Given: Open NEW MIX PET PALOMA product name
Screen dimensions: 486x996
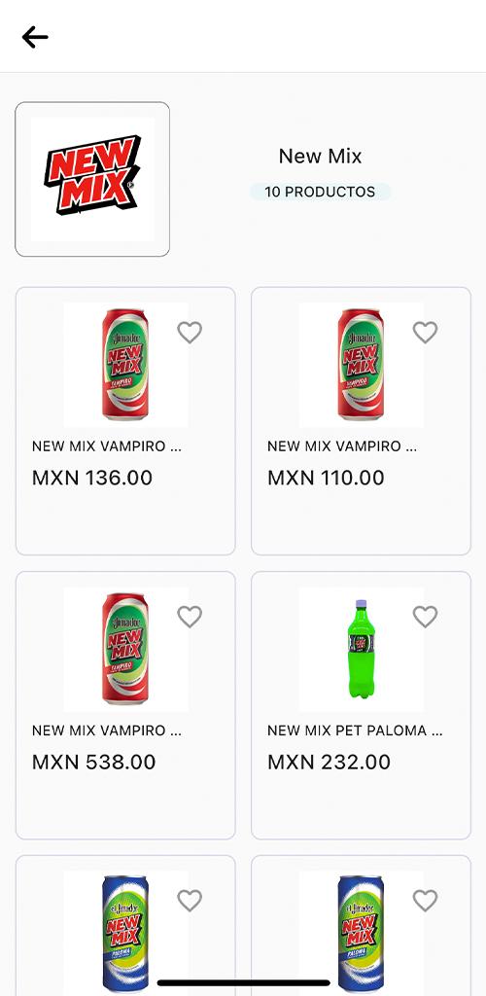Looking at the screenshot, I should pyautogui.click(x=356, y=730).
